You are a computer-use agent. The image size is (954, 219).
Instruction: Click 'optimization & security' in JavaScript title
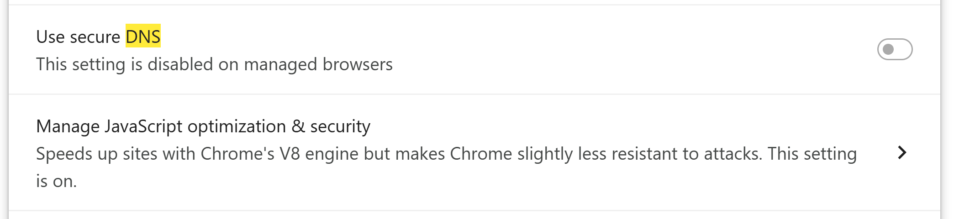[x=279, y=126]
